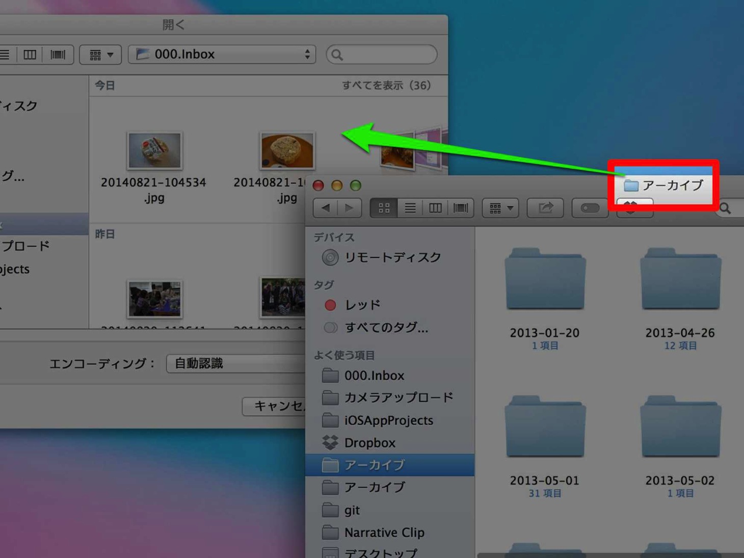
Task: Select Dropbox in Finder sidebar
Action: [x=390, y=443]
